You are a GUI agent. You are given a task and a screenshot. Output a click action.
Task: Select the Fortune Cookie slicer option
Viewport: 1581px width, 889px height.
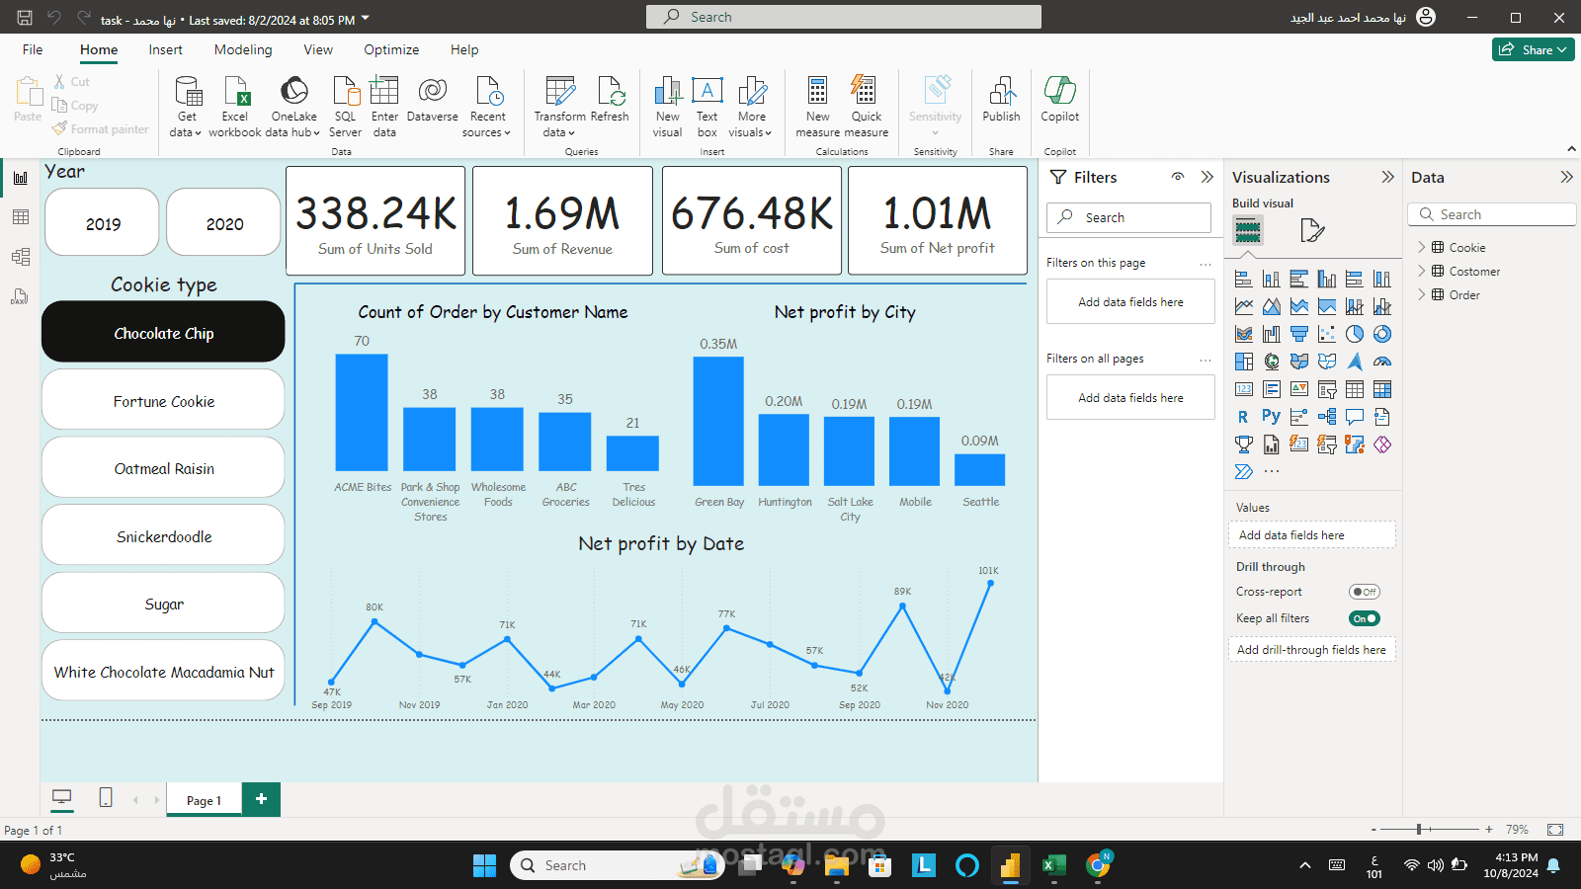coord(163,400)
